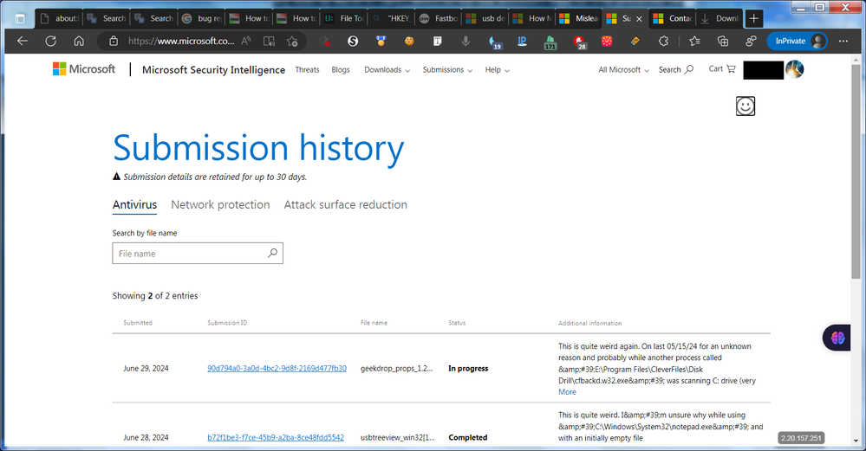Switch to Network protection tab
Image resolution: width=866 pixels, height=451 pixels.
(x=220, y=204)
